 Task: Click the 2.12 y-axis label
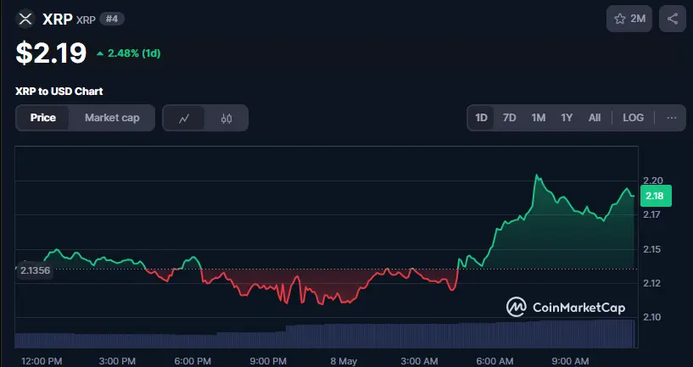tap(652, 283)
